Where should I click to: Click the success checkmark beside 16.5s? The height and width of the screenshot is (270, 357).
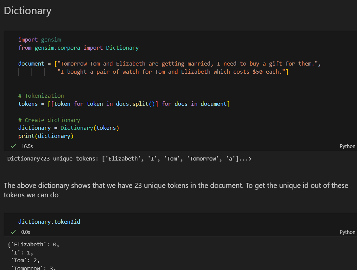14,146
